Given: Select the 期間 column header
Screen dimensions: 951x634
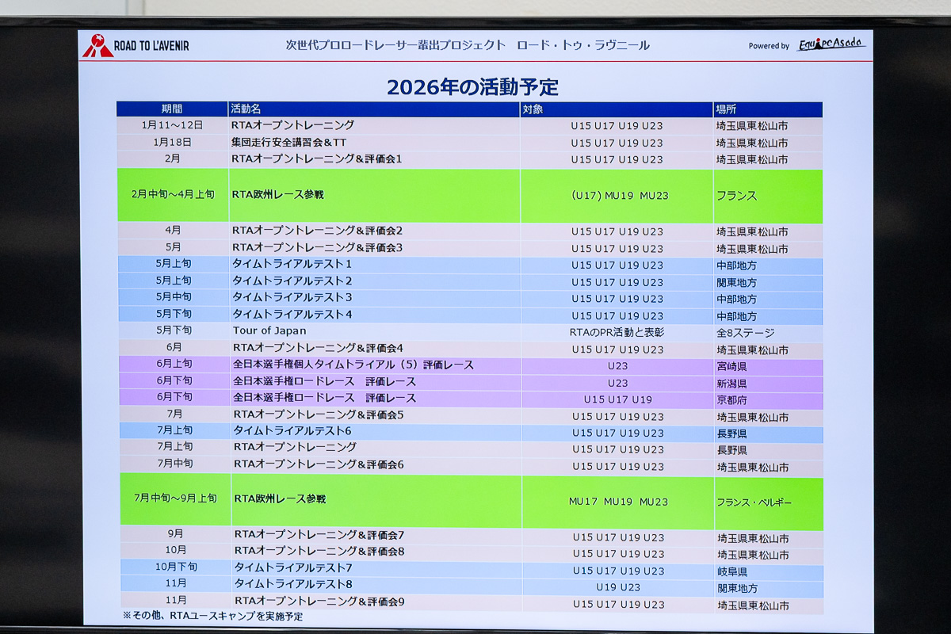Looking at the screenshot, I should pyautogui.click(x=172, y=109).
